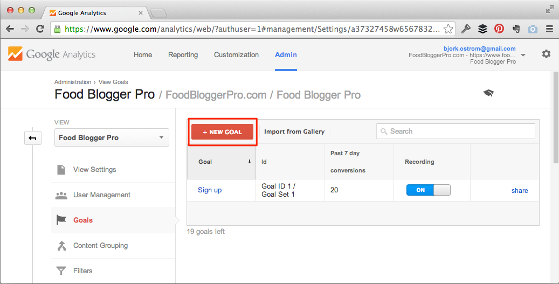
Task: Open the Home tab
Action: [x=143, y=54]
